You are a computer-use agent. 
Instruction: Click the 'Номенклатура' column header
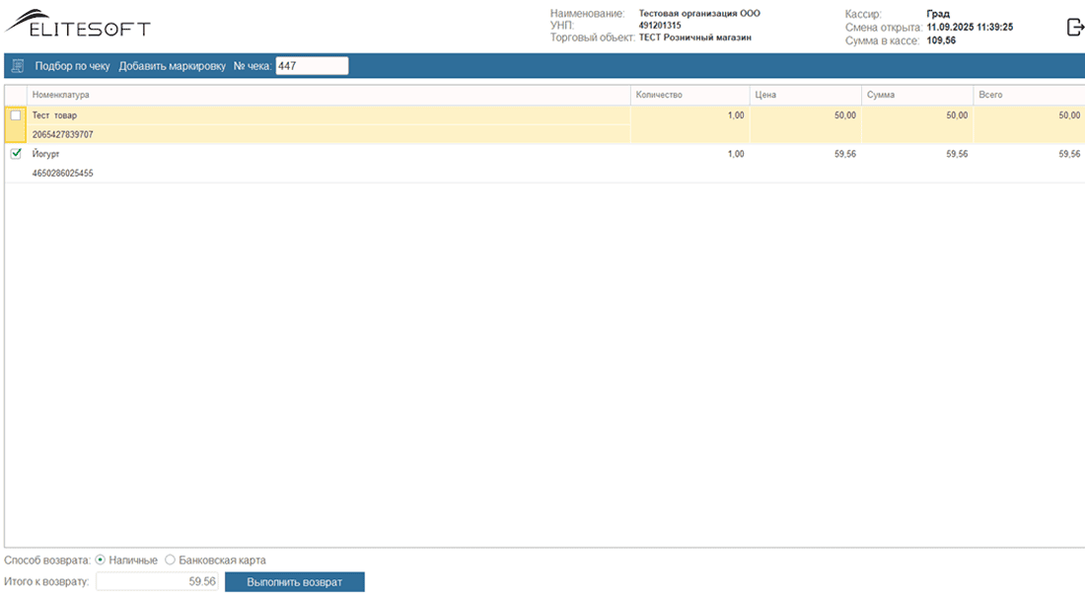[61, 95]
